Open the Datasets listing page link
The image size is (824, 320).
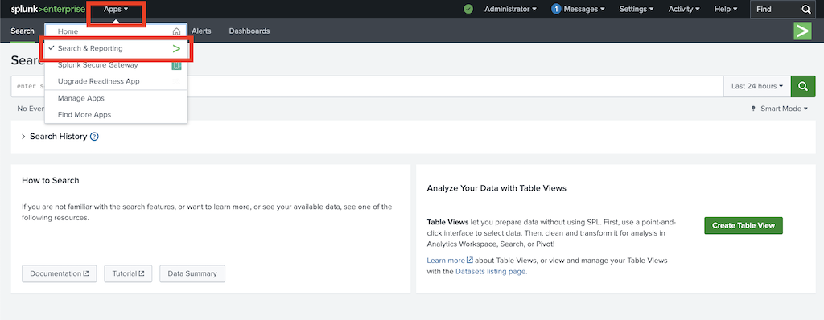[x=491, y=272]
